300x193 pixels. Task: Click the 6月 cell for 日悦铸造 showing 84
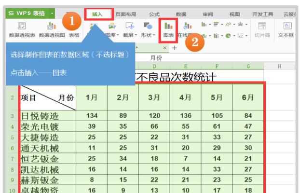(x=248, y=116)
